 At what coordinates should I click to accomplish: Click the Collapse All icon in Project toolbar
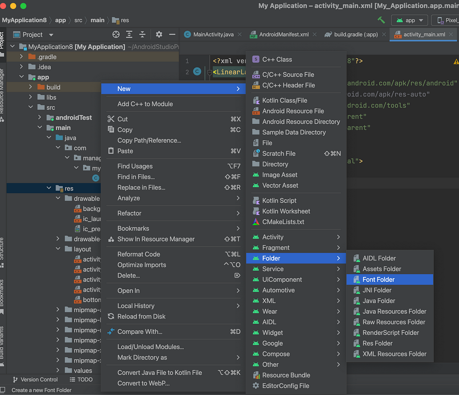(x=142, y=34)
